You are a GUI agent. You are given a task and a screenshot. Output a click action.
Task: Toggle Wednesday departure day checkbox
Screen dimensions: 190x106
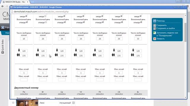click(x=65, y=22)
